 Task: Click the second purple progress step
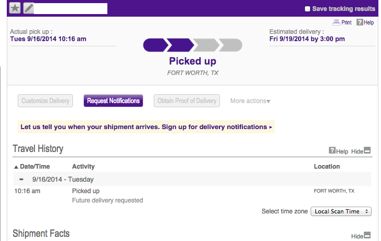click(180, 45)
